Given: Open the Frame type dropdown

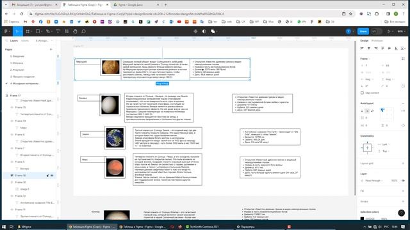Looking at the screenshot, I should [365, 59].
